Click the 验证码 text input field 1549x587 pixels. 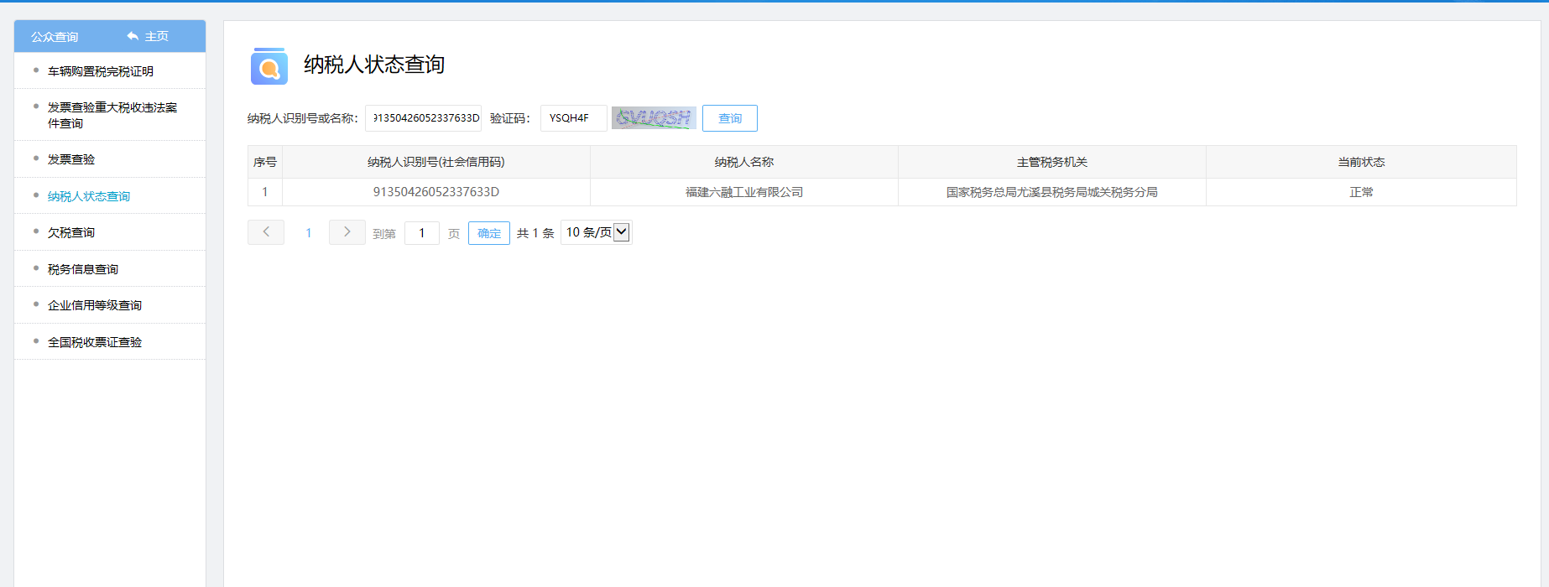coord(573,118)
